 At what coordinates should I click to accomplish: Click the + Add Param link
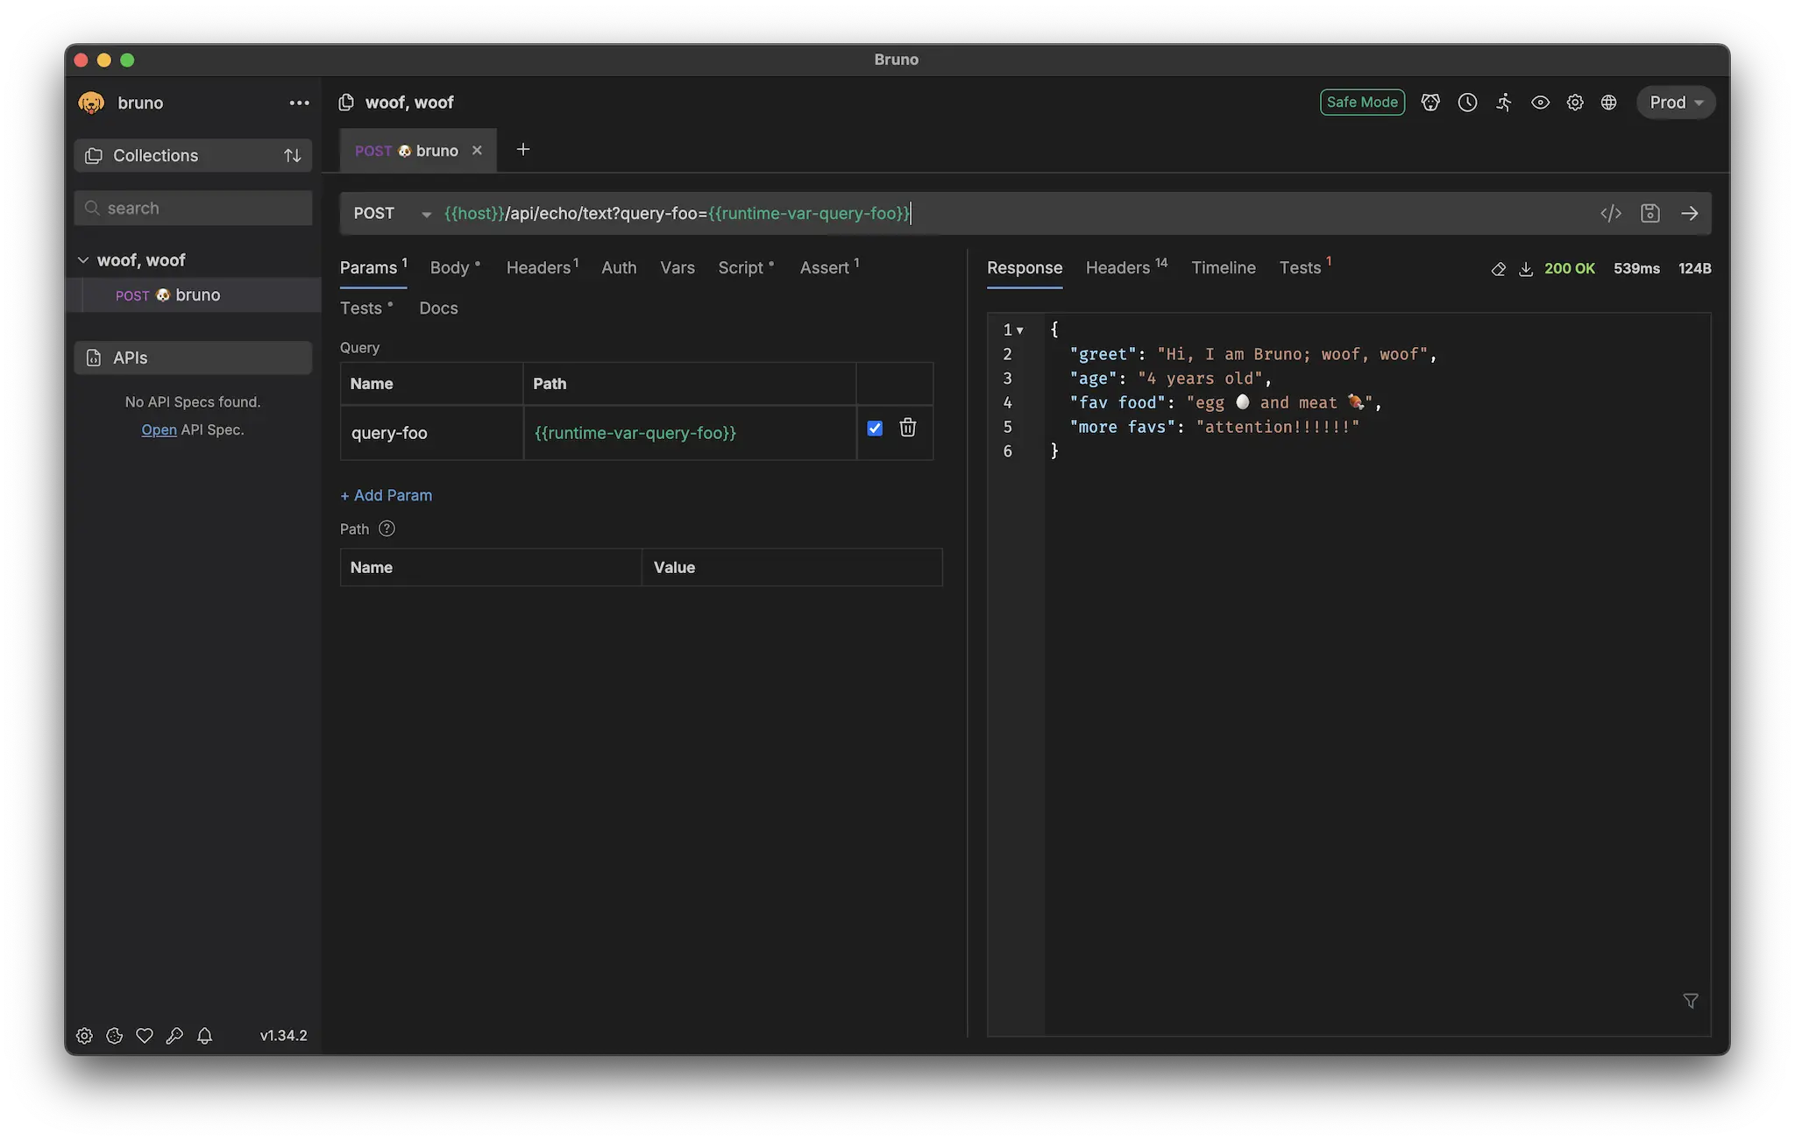(387, 495)
